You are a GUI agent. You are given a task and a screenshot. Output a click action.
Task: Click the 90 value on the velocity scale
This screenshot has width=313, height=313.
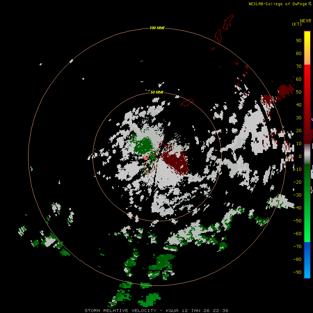(299, 41)
